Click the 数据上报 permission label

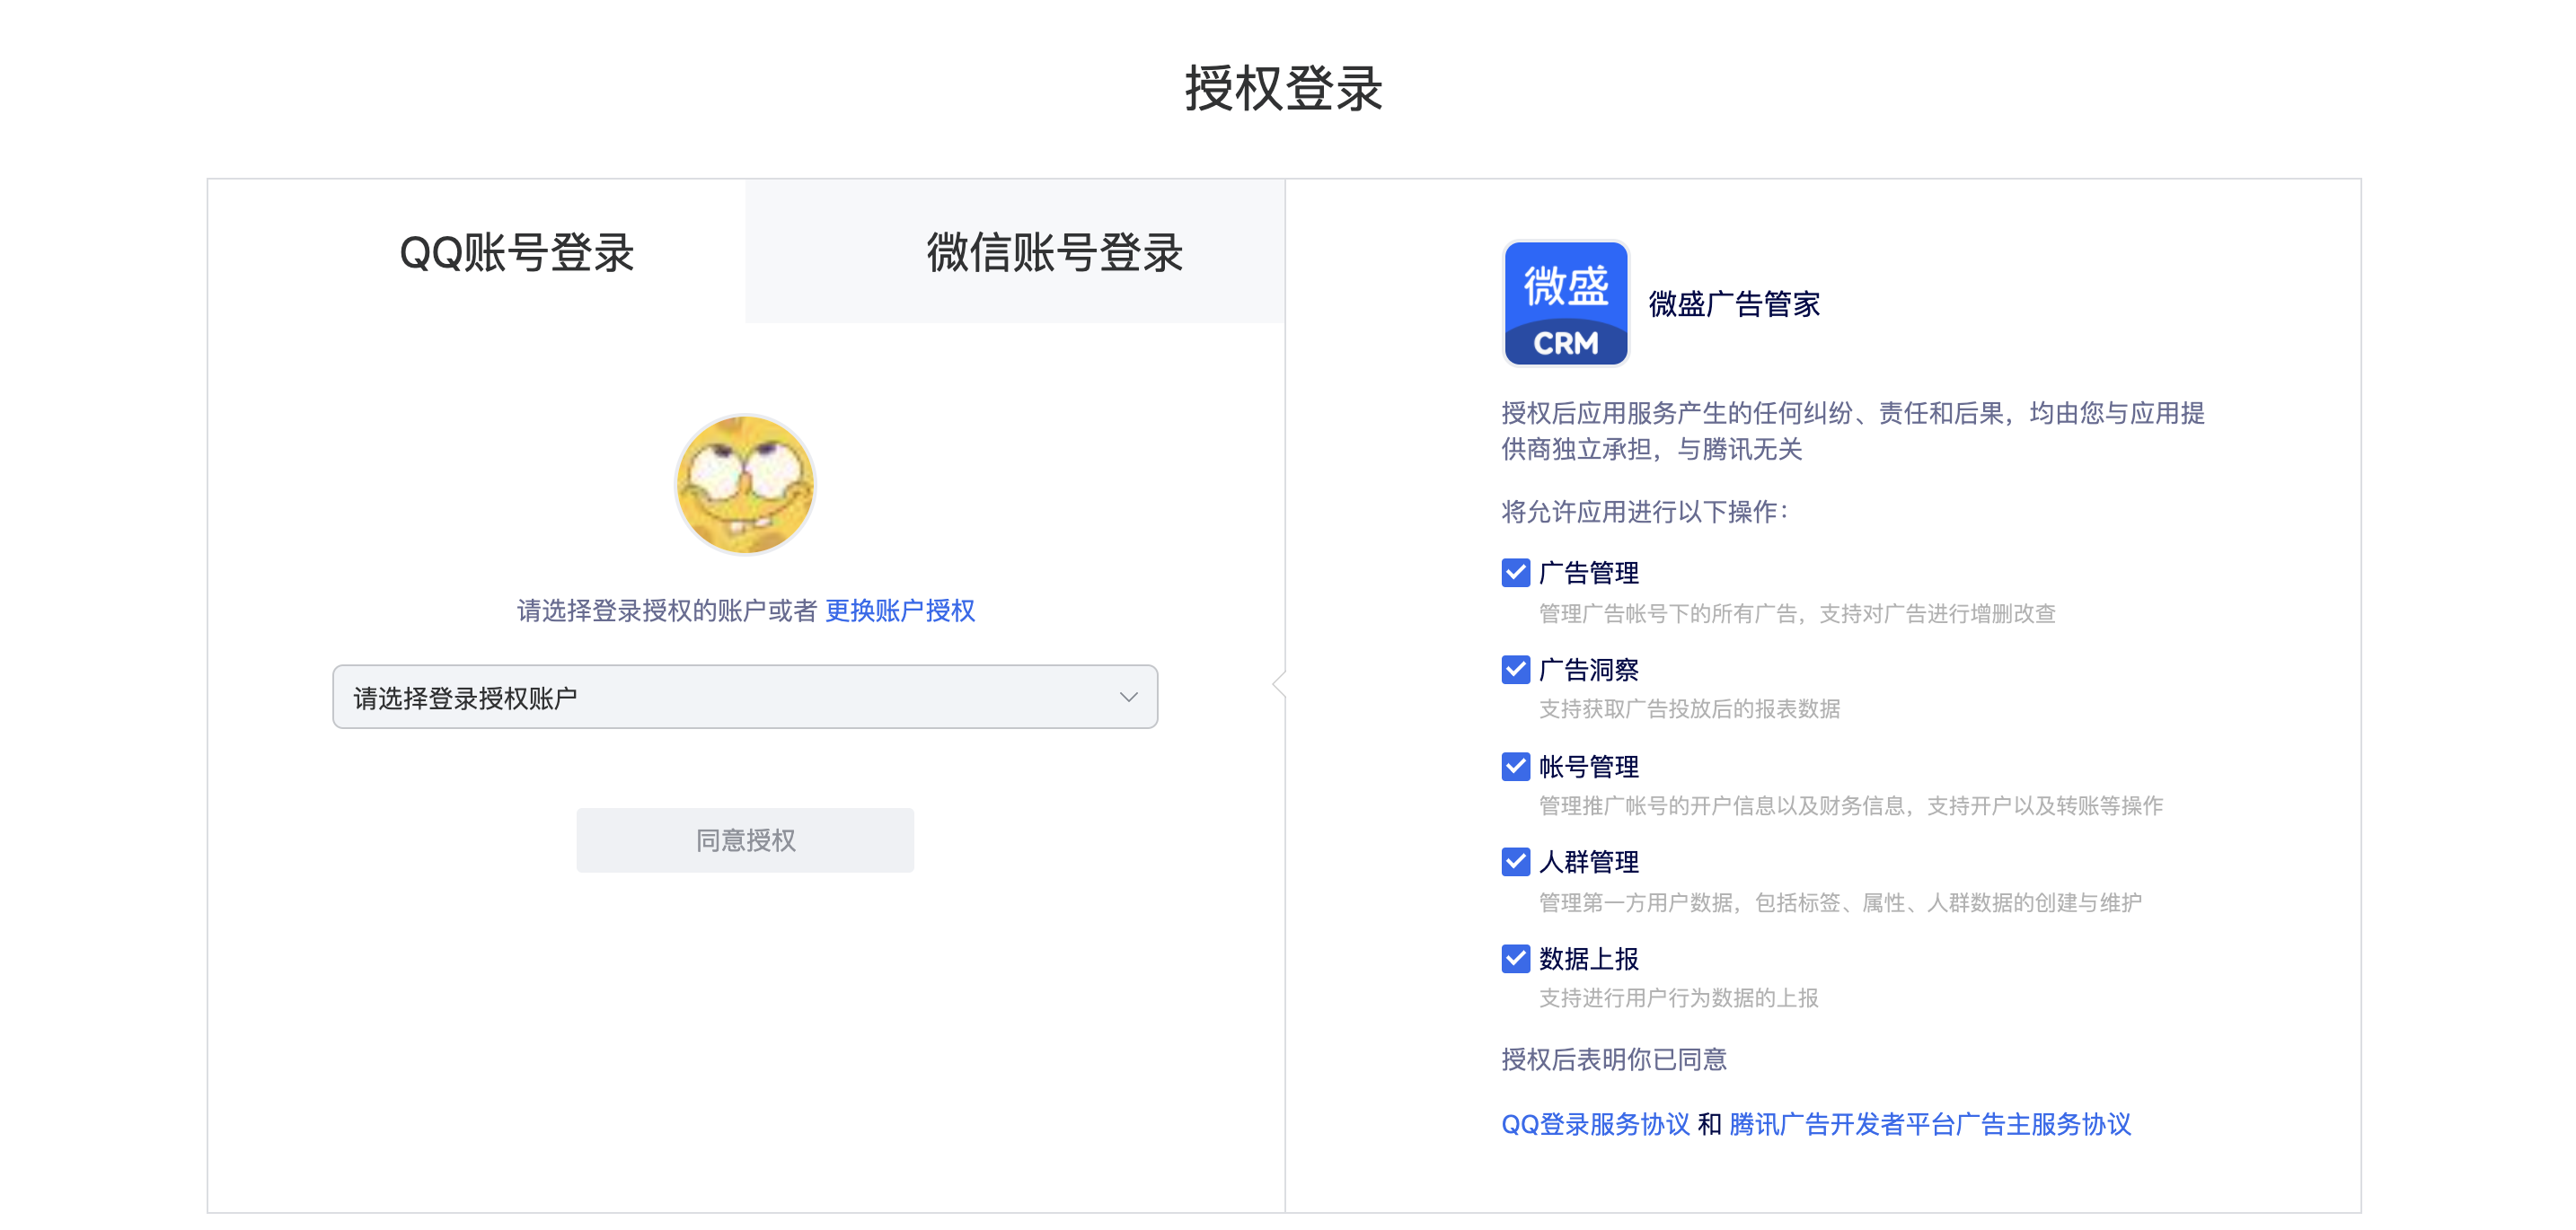[x=1589, y=958]
